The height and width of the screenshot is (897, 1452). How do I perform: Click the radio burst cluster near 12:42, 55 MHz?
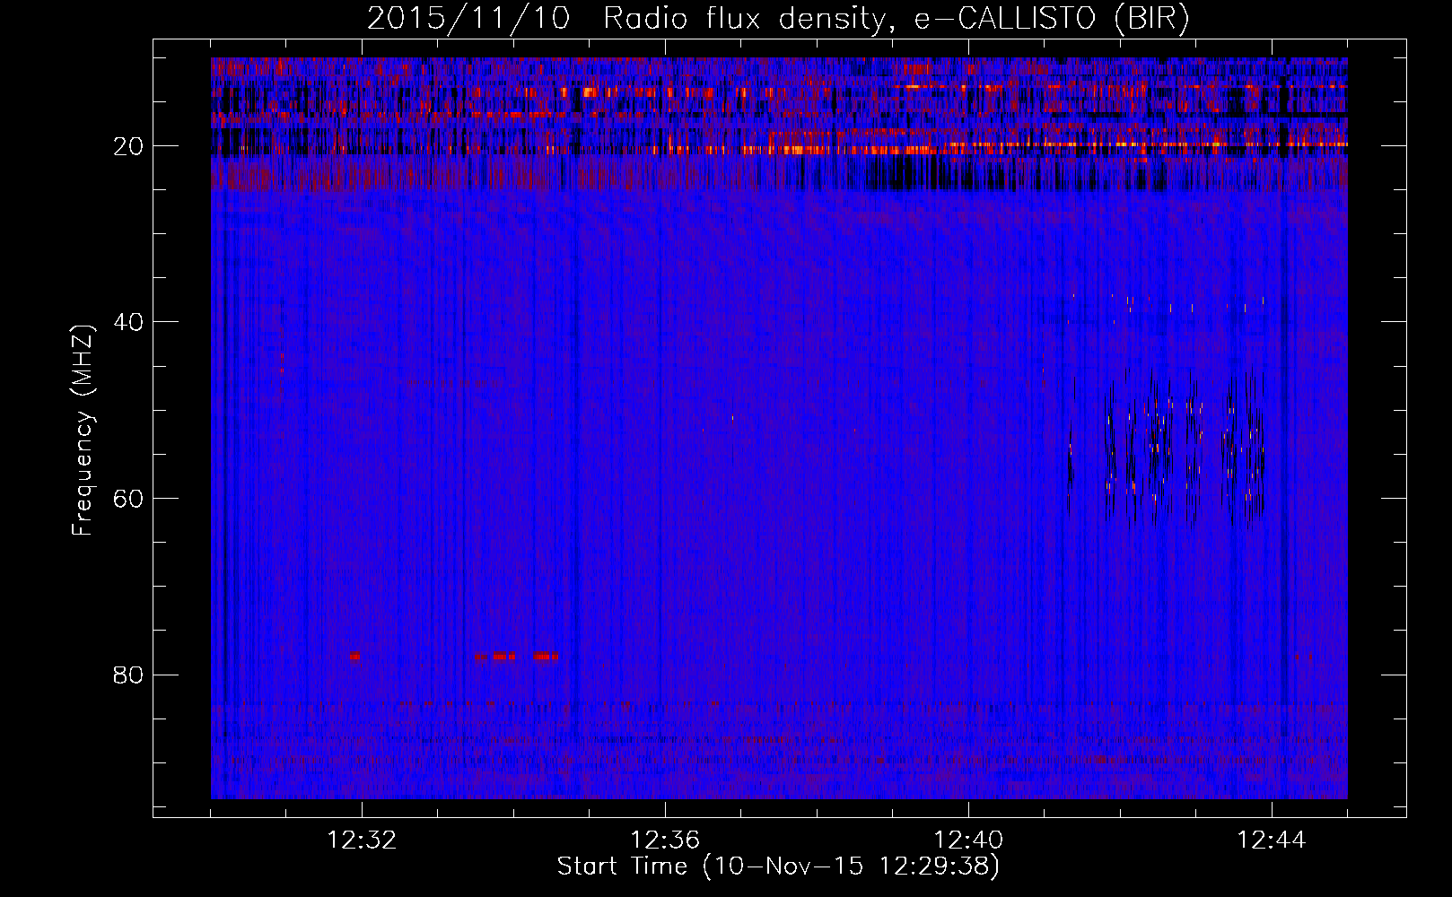pos(1167,448)
